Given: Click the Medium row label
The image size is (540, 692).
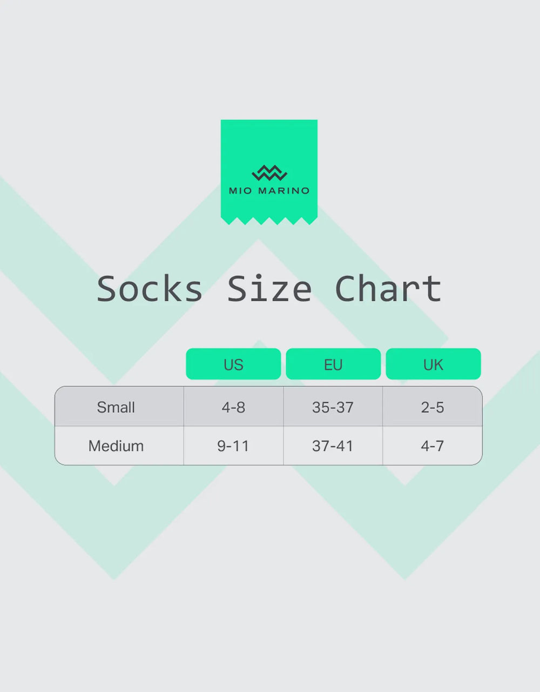Looking at the screenshot, I should coord(116,446).
